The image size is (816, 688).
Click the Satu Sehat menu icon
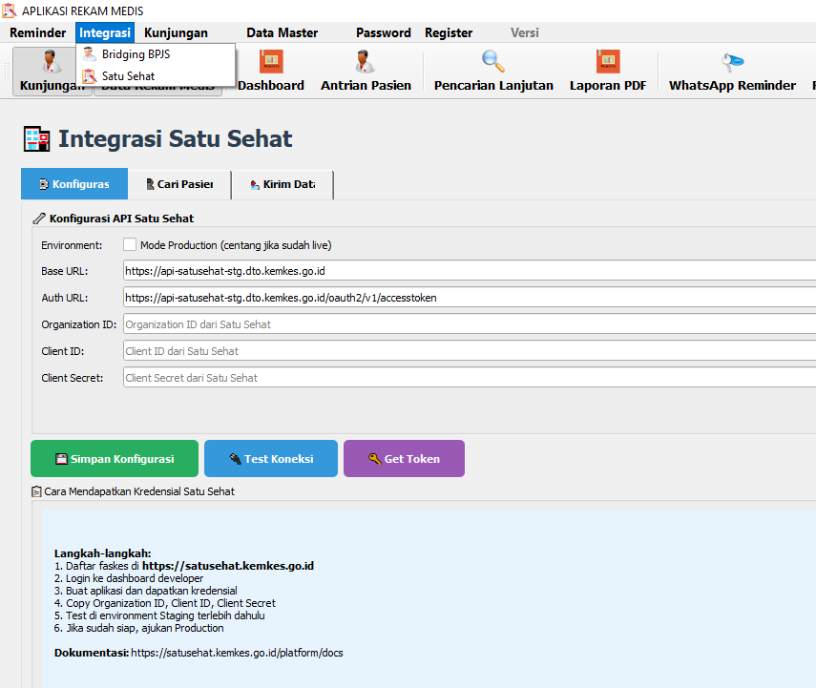pyautogui.click(x=90, y=76)
